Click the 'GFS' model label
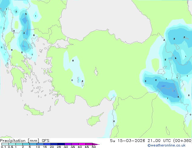 pos(45,141)
